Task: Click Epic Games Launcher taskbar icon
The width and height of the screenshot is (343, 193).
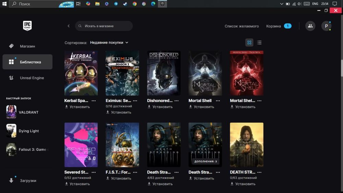Action: [x=162, y=4]
